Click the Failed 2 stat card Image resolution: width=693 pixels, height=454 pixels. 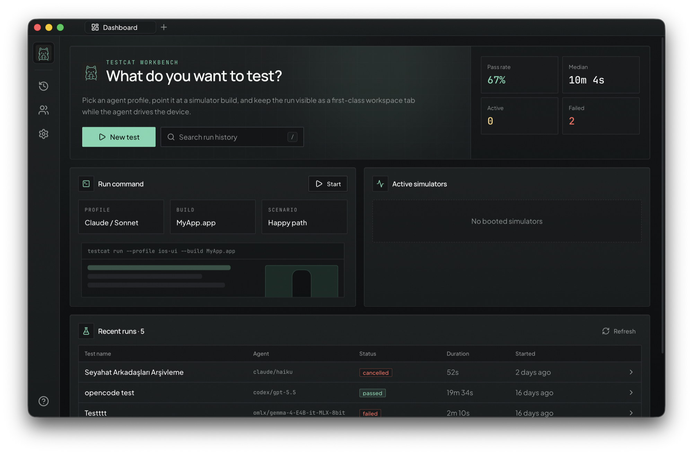[x=601, y=116]
